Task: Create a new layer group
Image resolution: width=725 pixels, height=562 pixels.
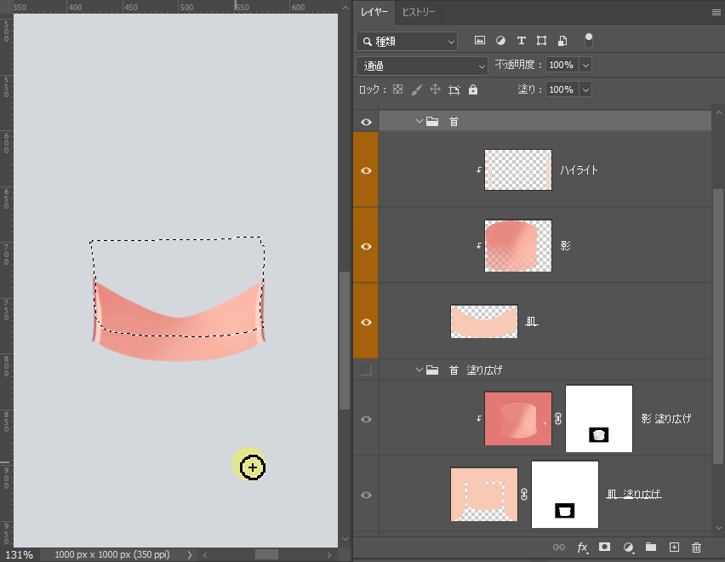Action: tap(651, 547)
